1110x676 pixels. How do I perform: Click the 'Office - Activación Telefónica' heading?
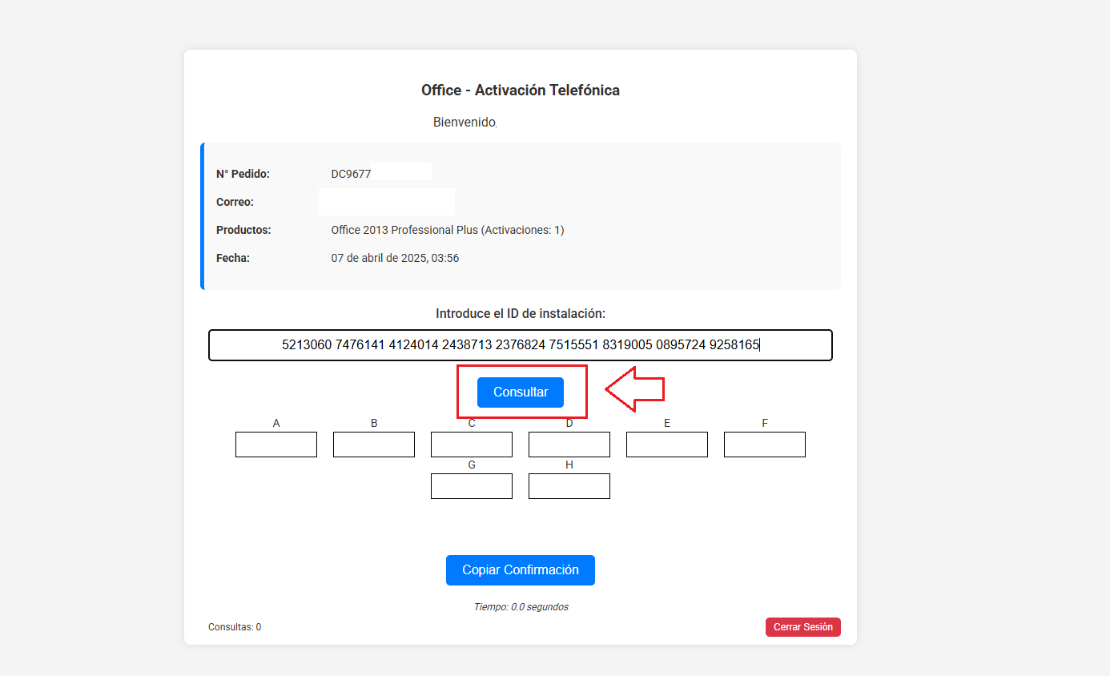521,91
